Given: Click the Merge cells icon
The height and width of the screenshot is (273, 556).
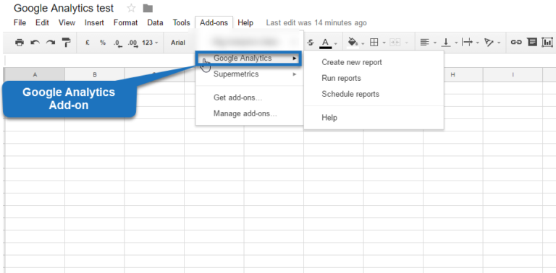Looking at the screenshot, I should pyautogui.click(x=395, y=43).
